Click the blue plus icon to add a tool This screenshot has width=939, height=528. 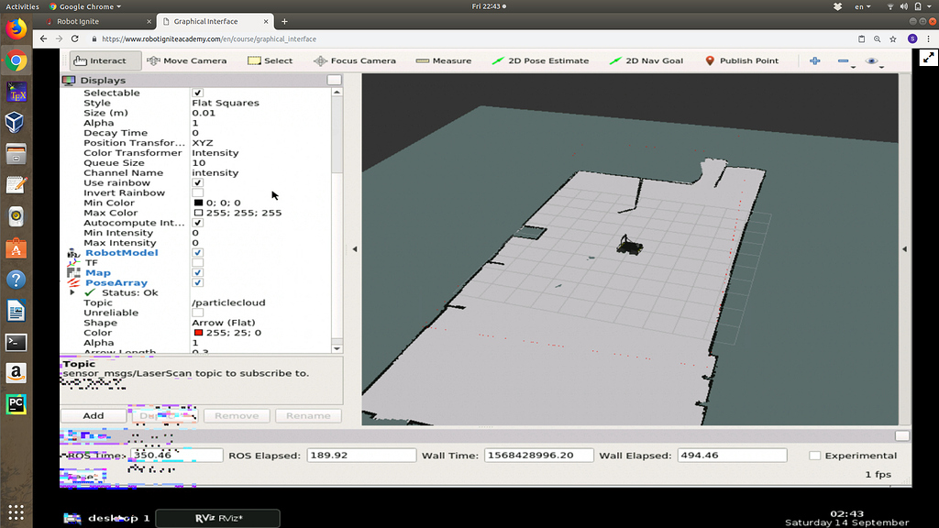814,60
